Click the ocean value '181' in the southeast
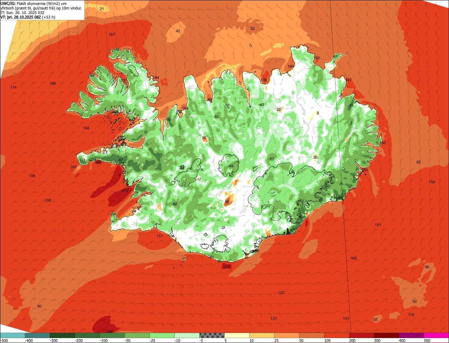 (x=378, y=225)
